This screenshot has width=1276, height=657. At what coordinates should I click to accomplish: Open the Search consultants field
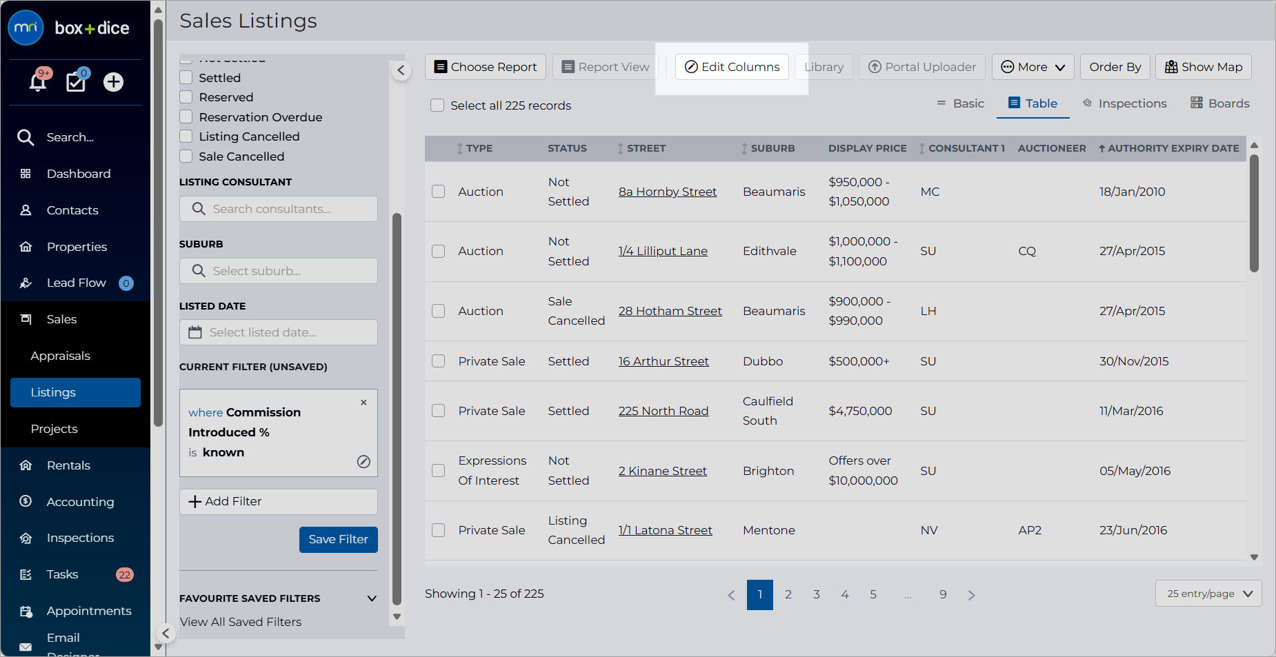(x=279, y=209)
